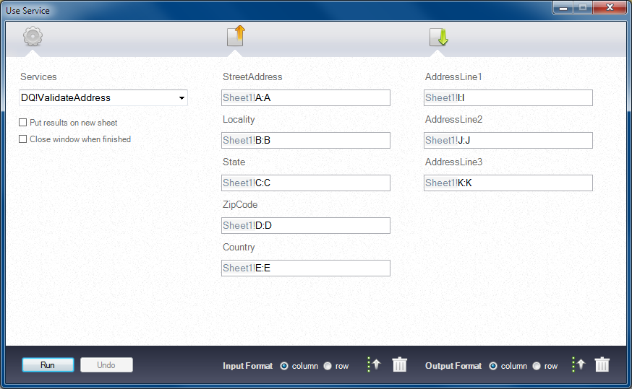Click the Output Format move-up arrow icon
Viewport: 632px width, 389px height.
(x=578, y=364)
